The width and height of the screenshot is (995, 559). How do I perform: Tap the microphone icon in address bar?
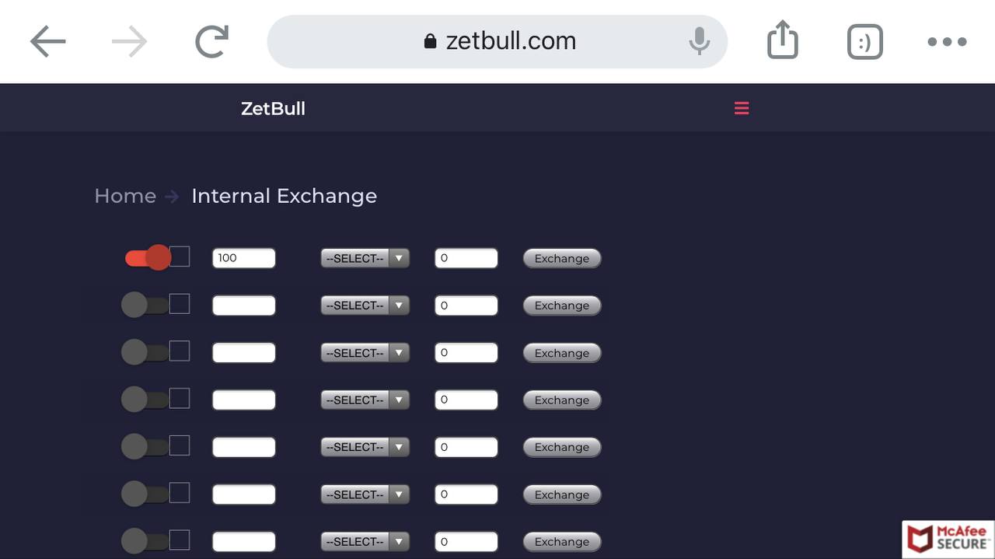tap(700, 41)
